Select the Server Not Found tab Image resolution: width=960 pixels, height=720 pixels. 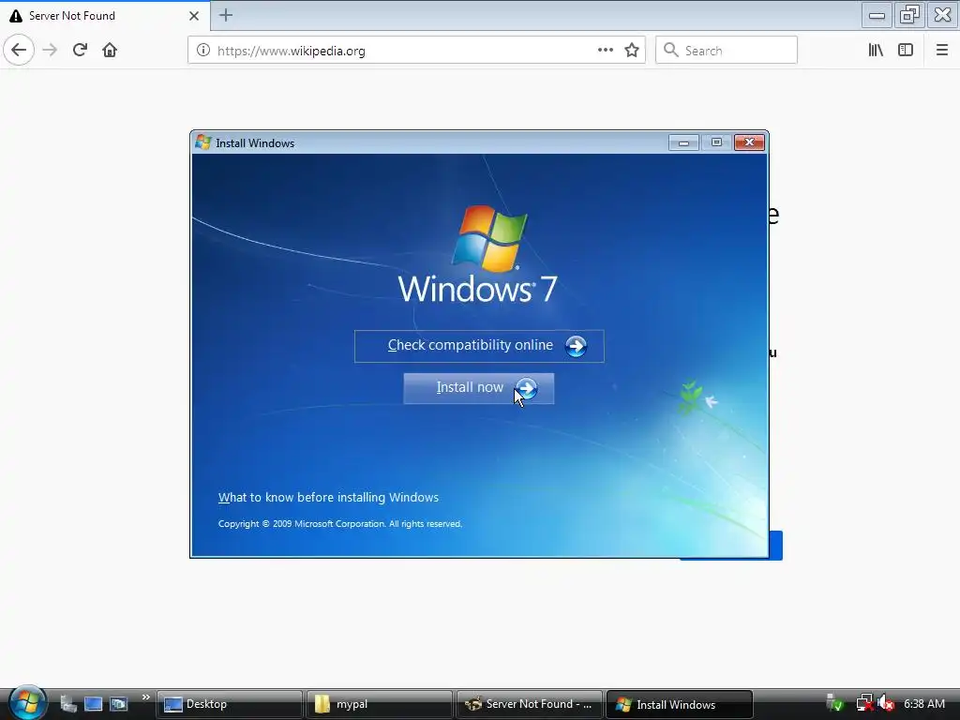105,15
